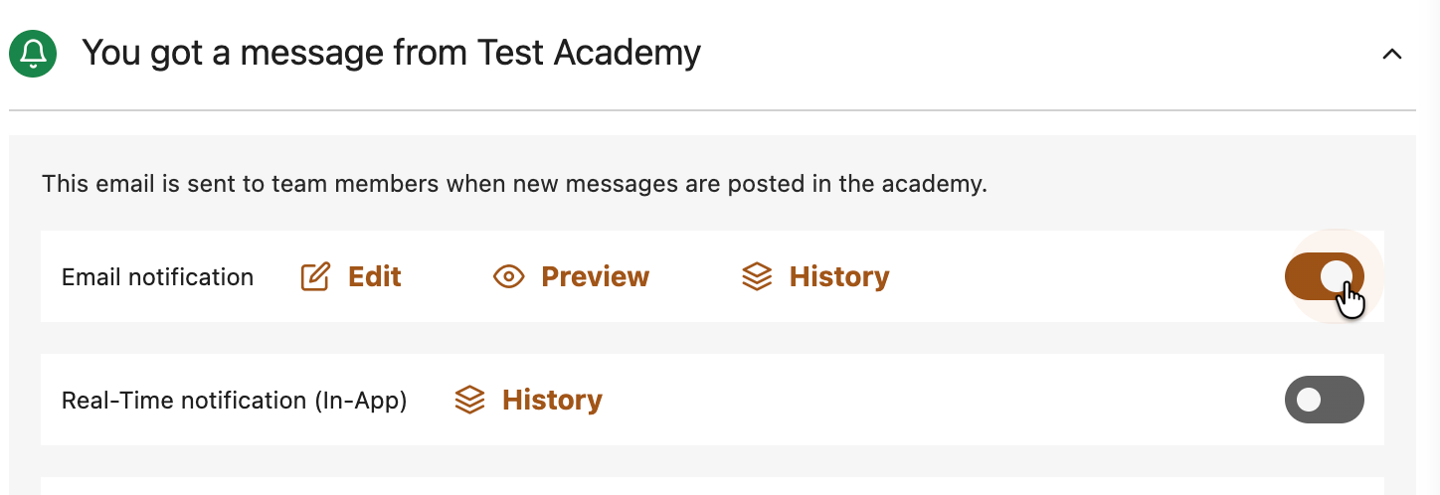Click the 'You got a message' section heading
This screenshot has width=1440, height=495.
point(391,53)
